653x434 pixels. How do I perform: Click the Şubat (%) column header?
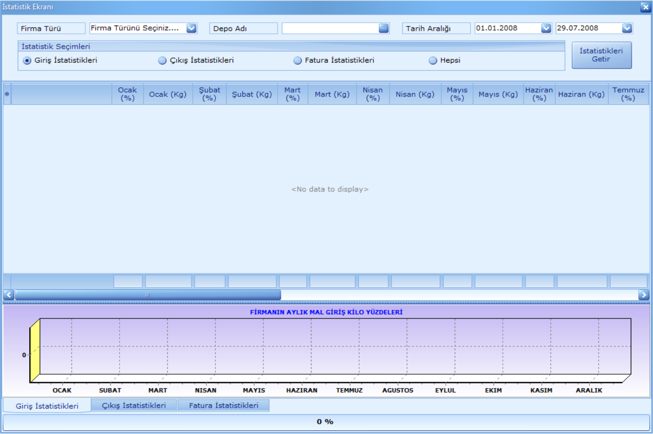point(209,94)
